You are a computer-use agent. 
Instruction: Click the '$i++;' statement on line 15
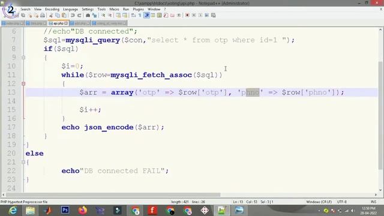click(90, 110)
